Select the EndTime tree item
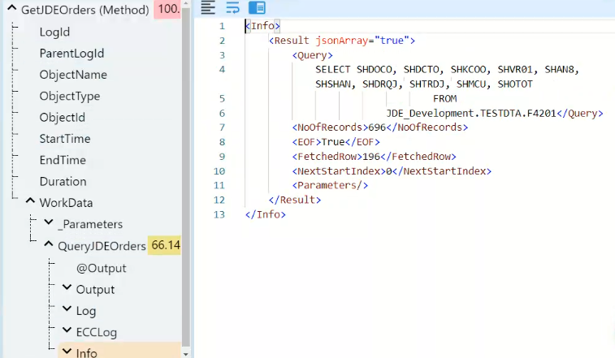The height and width of the screenshot is (358, 615). click(63, 160)
